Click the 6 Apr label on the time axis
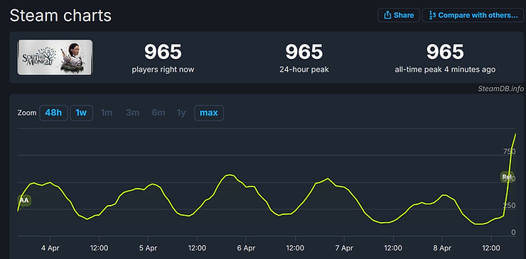This screenshot has height=259, width=526. coord(246,248)
